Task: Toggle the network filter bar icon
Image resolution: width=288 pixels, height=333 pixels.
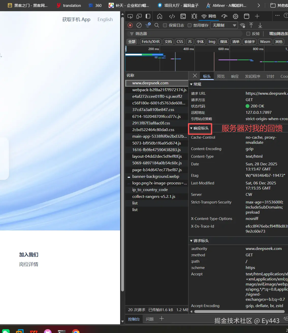Action: [x=148, y=25]
